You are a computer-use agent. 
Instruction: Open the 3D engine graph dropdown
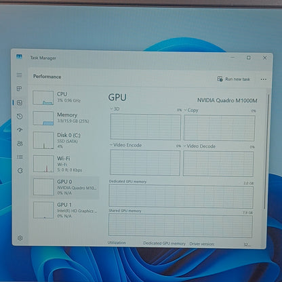point(115,109)
